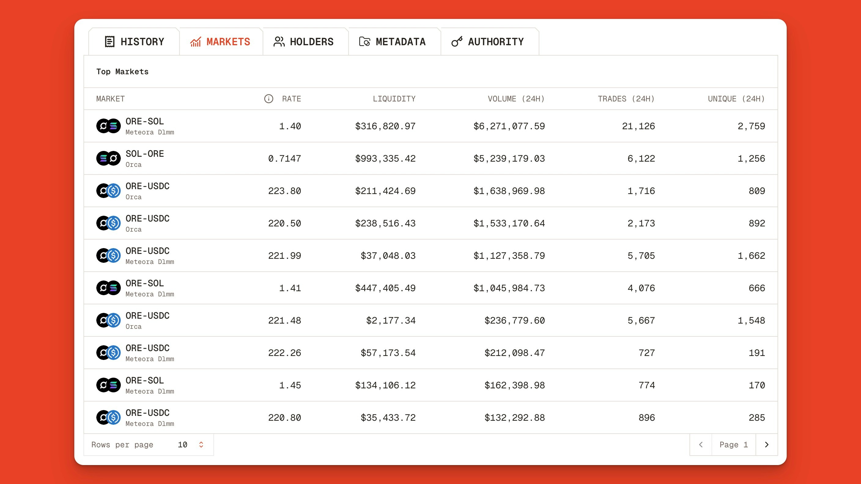The image size is (861, 484).
Task: Click the Solana token icon in the SOL-ORE row
Action: [104, 158]
